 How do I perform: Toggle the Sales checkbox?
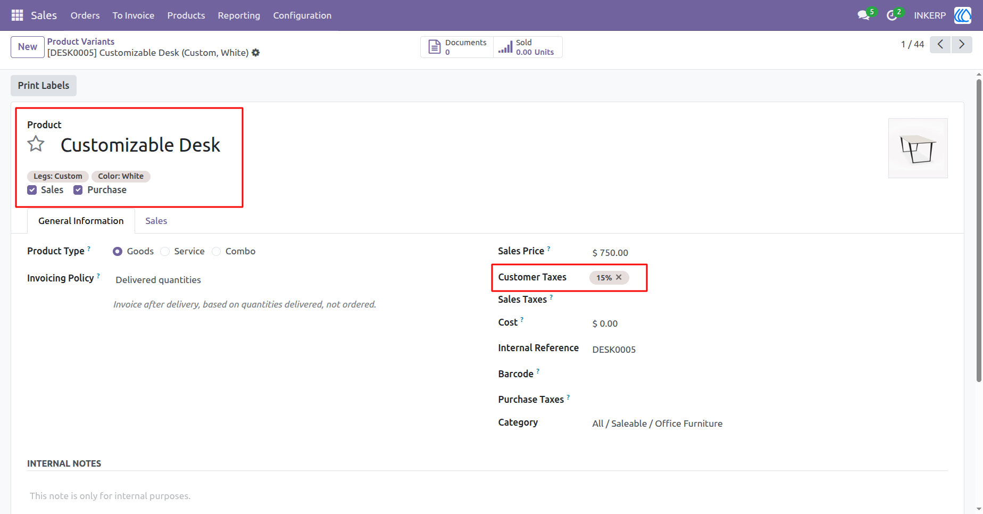coord(32,190)
